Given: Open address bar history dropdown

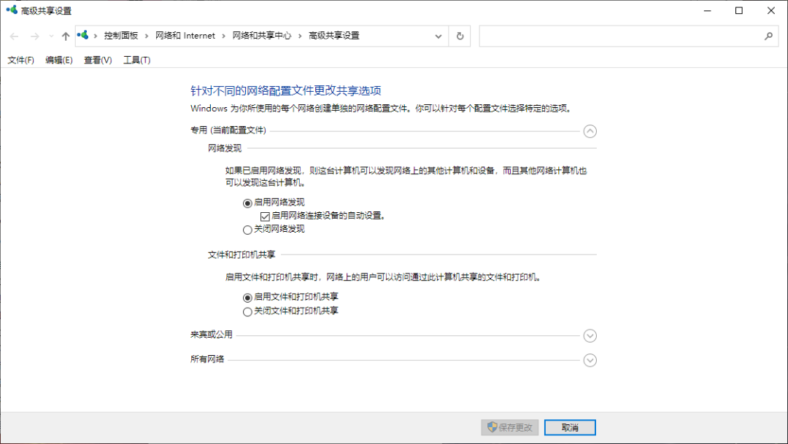Looking at the screenshot, I should click(x=439, y=36).
